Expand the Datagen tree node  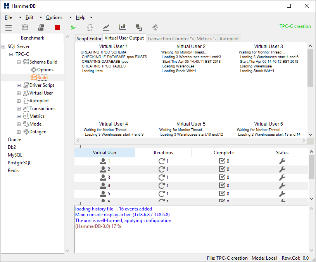[19, 132]
